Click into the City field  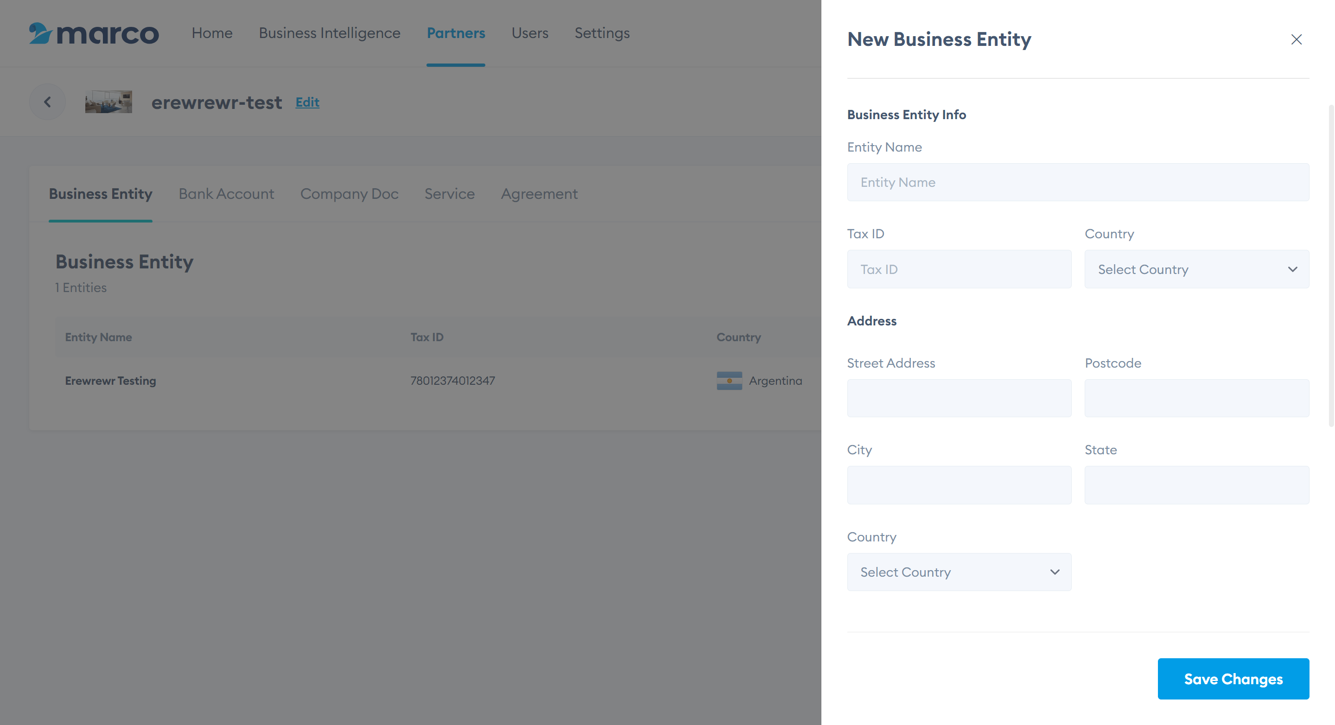pos(959,485)
